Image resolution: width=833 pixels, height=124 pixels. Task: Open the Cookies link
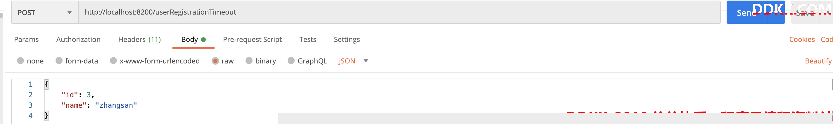[802, 39]
